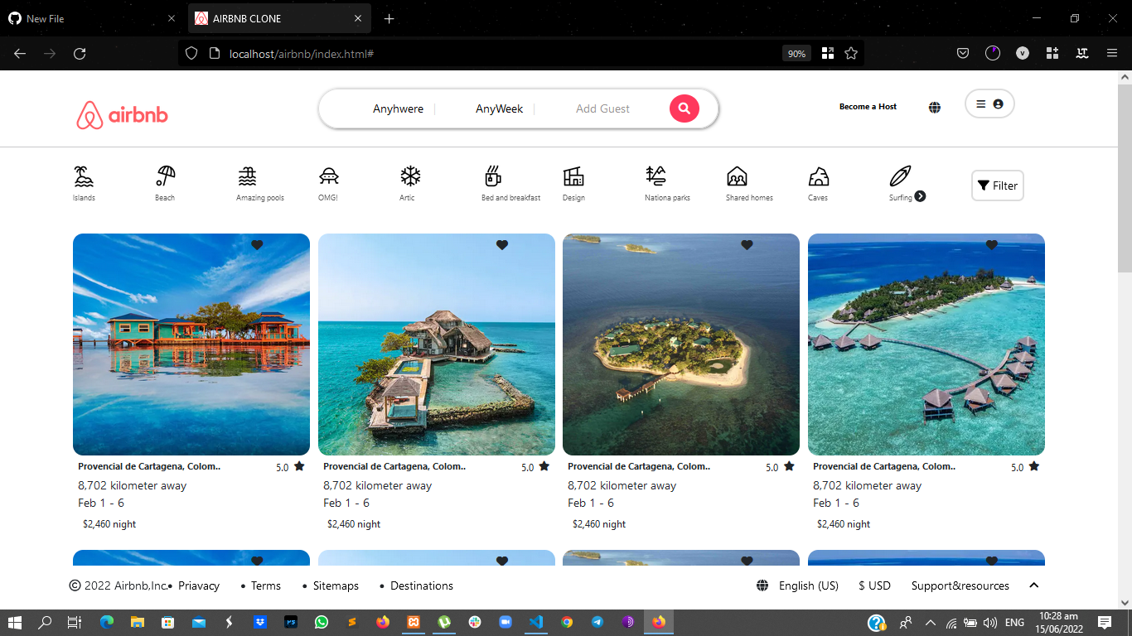Click the Become a Host link

click(x=868, y=107)
